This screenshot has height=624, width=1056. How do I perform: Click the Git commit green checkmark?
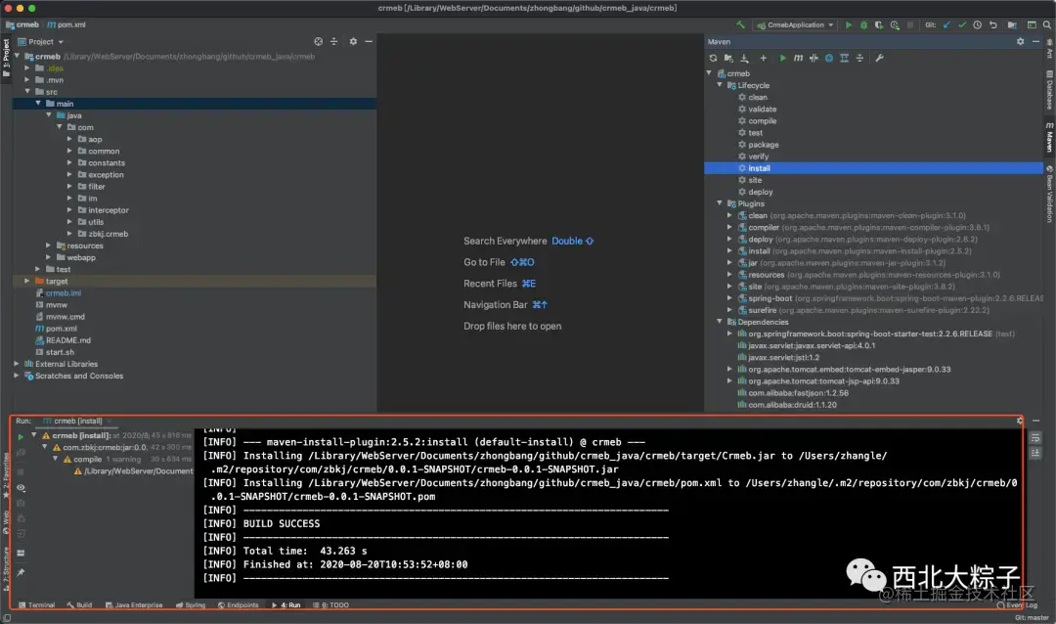(962, 24)
